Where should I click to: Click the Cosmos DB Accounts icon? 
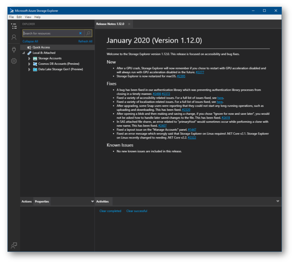pyautogui.click(x=35, y=64)
